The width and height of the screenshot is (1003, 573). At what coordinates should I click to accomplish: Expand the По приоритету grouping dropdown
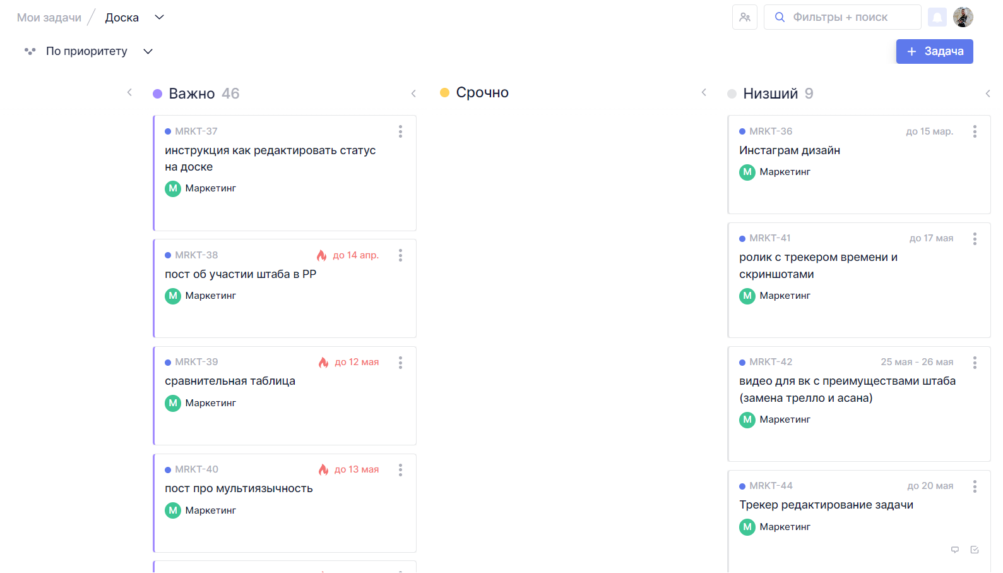(x=148, y=51)
